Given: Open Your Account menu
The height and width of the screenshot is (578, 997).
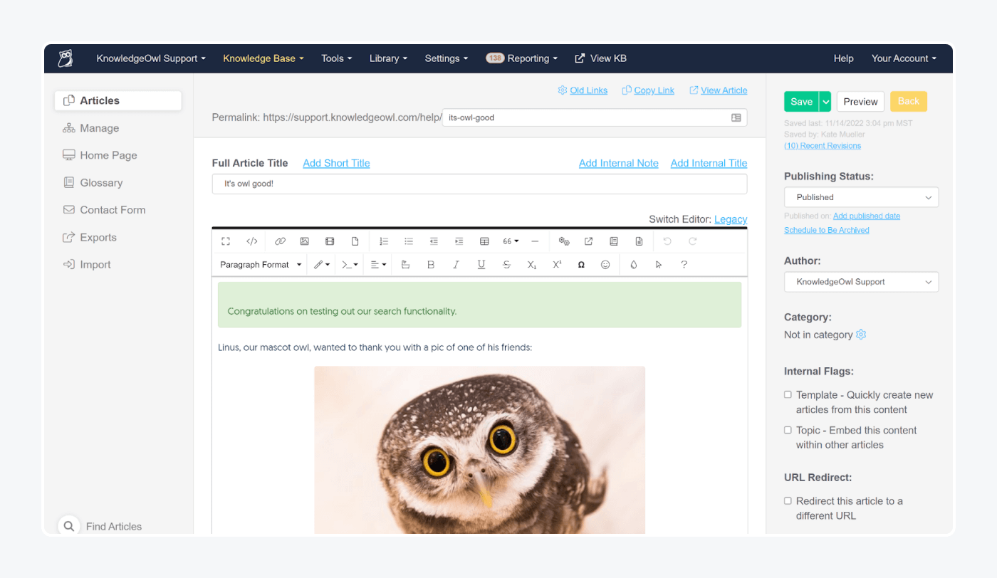Looking at the screenshot, I should click(904, 58).
